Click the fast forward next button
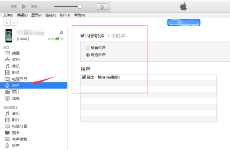Image resolution: width=230 pixels, height=150 pixels. click(x=35, y=7)
